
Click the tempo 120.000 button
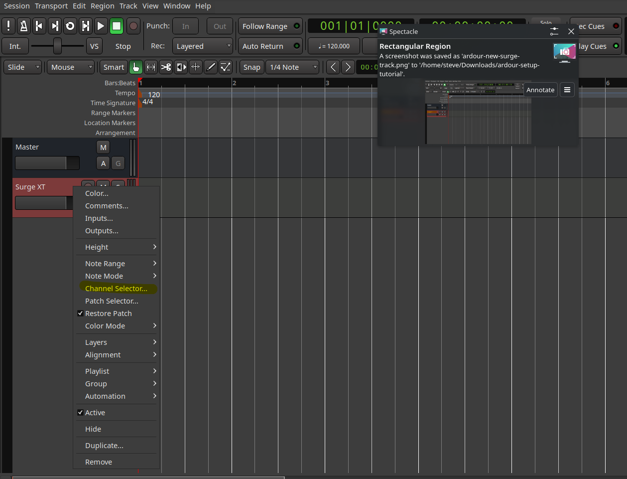click(x=334, y=46)
